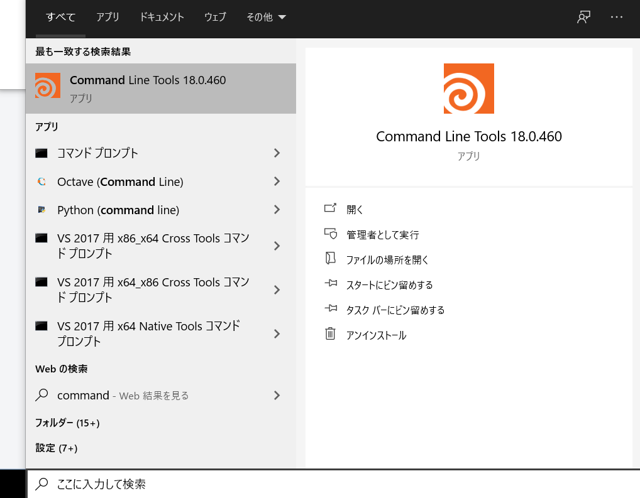The height and width of the screenshot is (498, 640).
Task: Expand x86_x64 Cross Tools details arrow
Action: point(277,246)
